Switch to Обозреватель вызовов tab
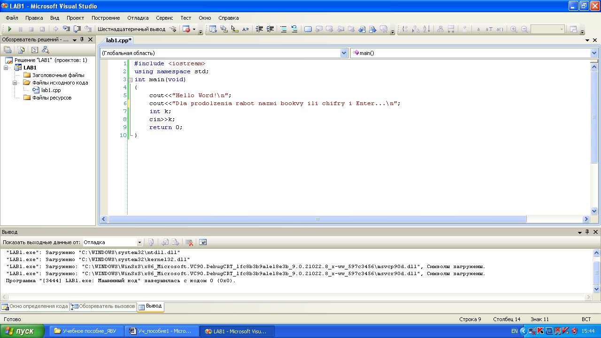 coord(103,307)
